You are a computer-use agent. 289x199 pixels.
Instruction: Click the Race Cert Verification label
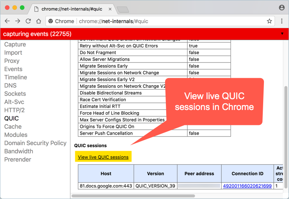coord(103,99)
